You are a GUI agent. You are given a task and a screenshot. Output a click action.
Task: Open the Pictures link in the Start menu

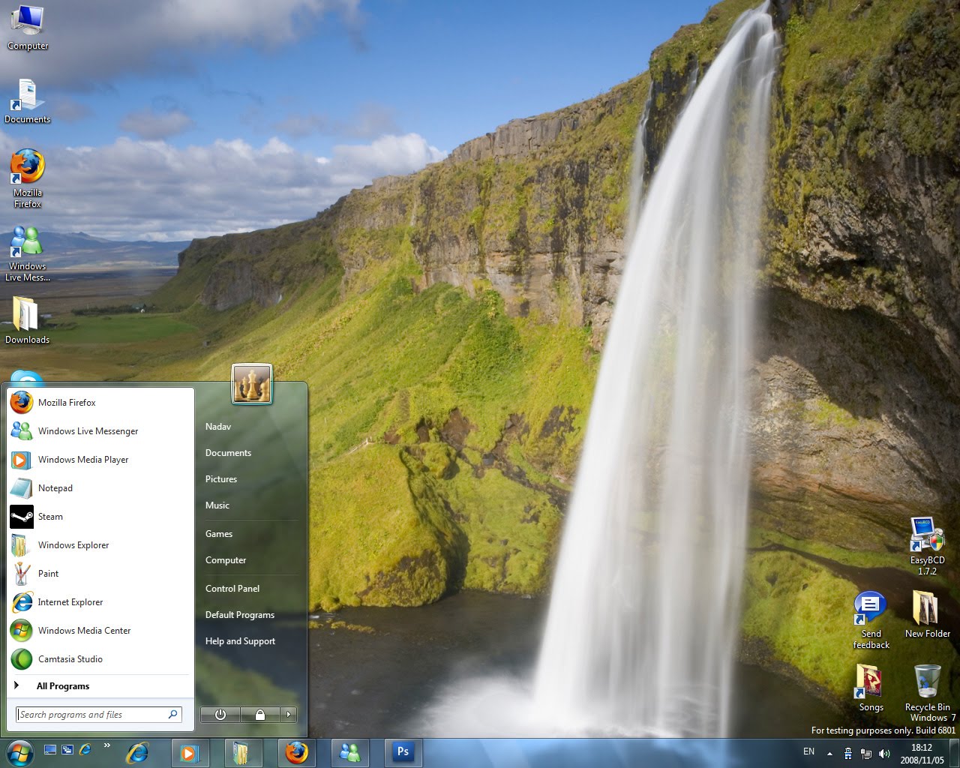221,479
